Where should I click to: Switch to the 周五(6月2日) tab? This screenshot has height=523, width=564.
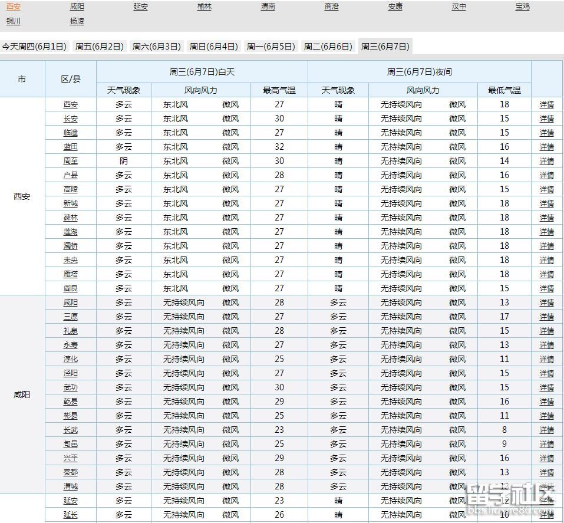pos(99,45)
